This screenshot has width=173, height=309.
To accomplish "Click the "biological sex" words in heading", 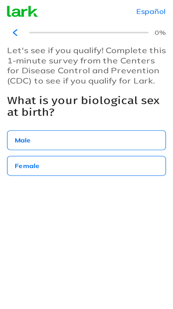I will [120, 101].
